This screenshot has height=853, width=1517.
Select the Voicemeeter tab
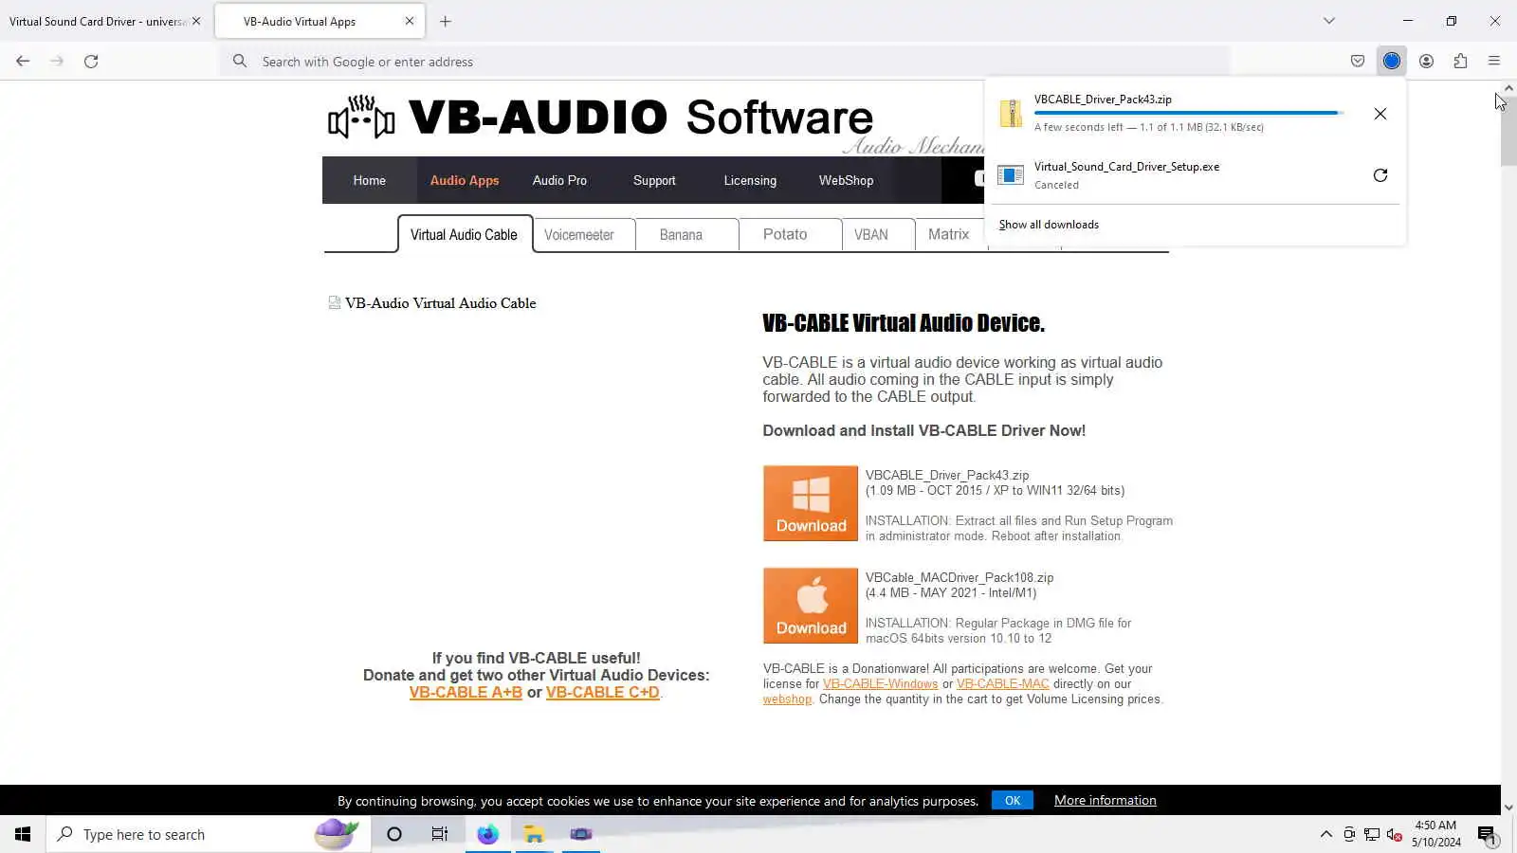coord(579,235)
